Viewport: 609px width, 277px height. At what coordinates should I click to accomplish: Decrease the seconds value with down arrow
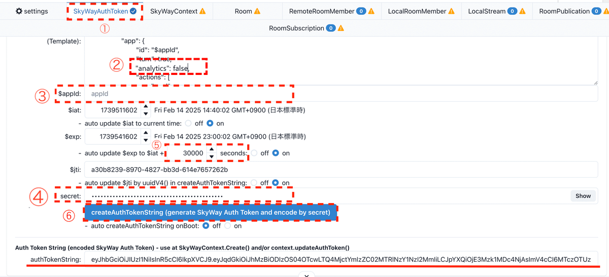212,156
